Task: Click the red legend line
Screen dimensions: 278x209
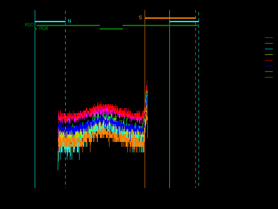Action: (x=269, y=61)
